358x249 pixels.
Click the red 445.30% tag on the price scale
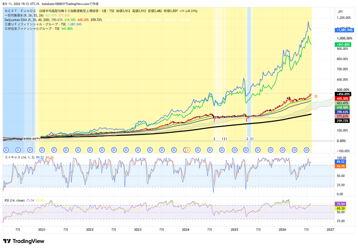coord(342,99)
